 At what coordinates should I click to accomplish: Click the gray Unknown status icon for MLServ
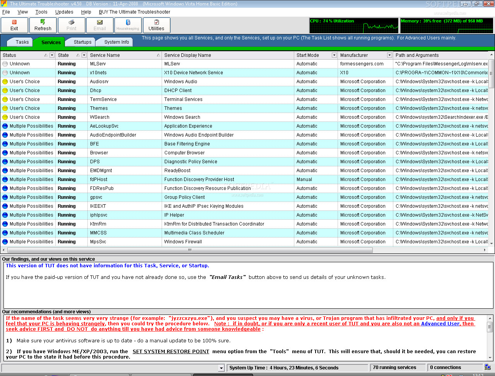tap(5, 64)
